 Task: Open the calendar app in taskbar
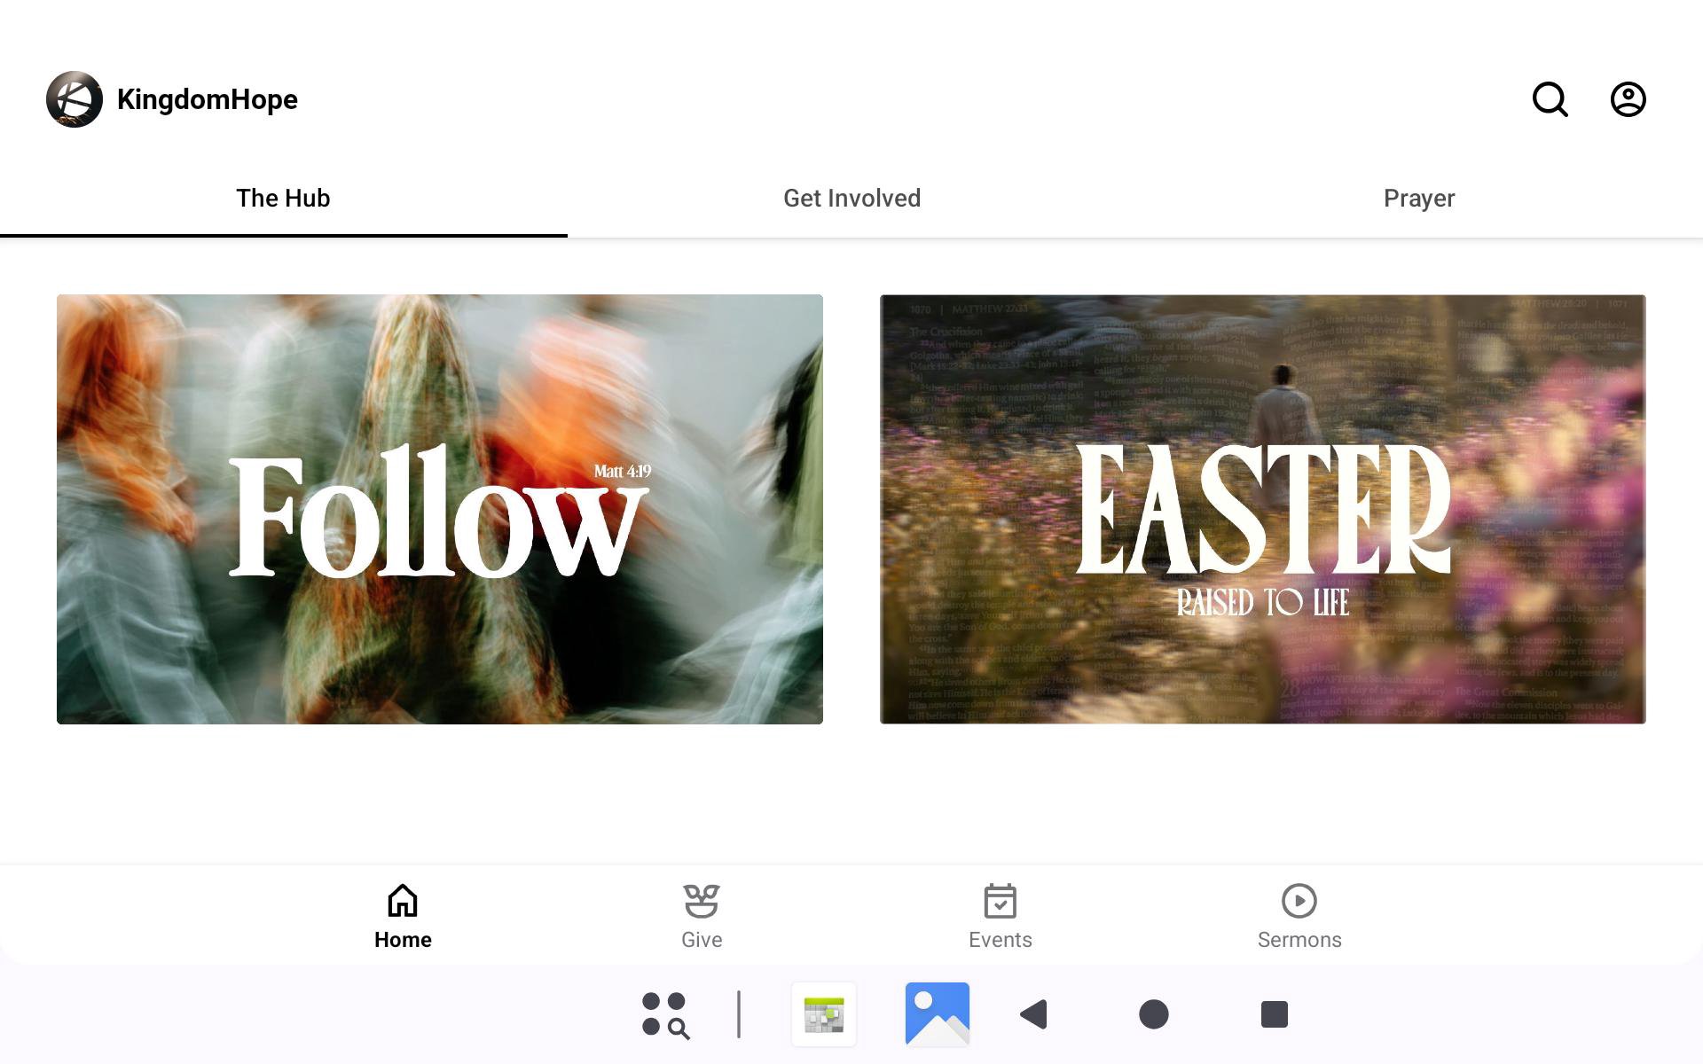pos(824,1014)
